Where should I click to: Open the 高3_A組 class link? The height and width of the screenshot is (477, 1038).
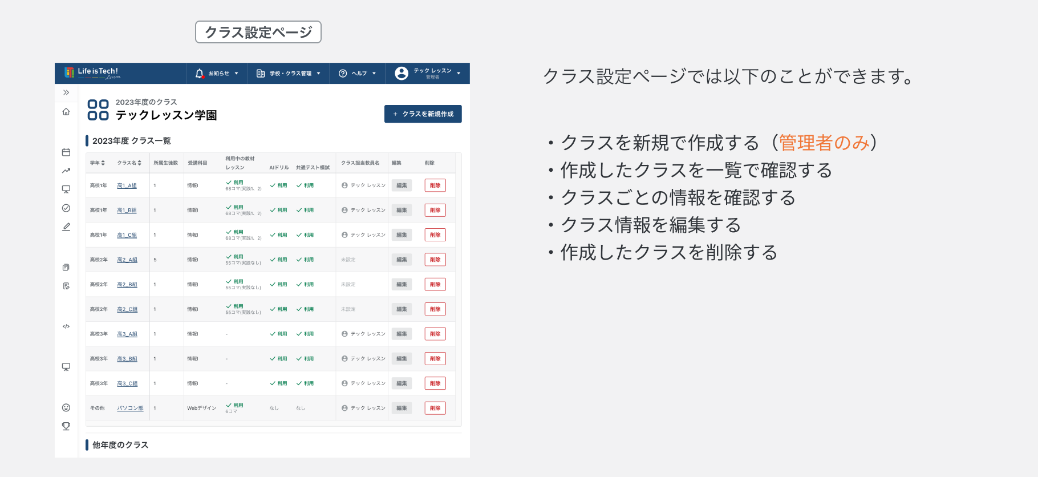(127, 334)
